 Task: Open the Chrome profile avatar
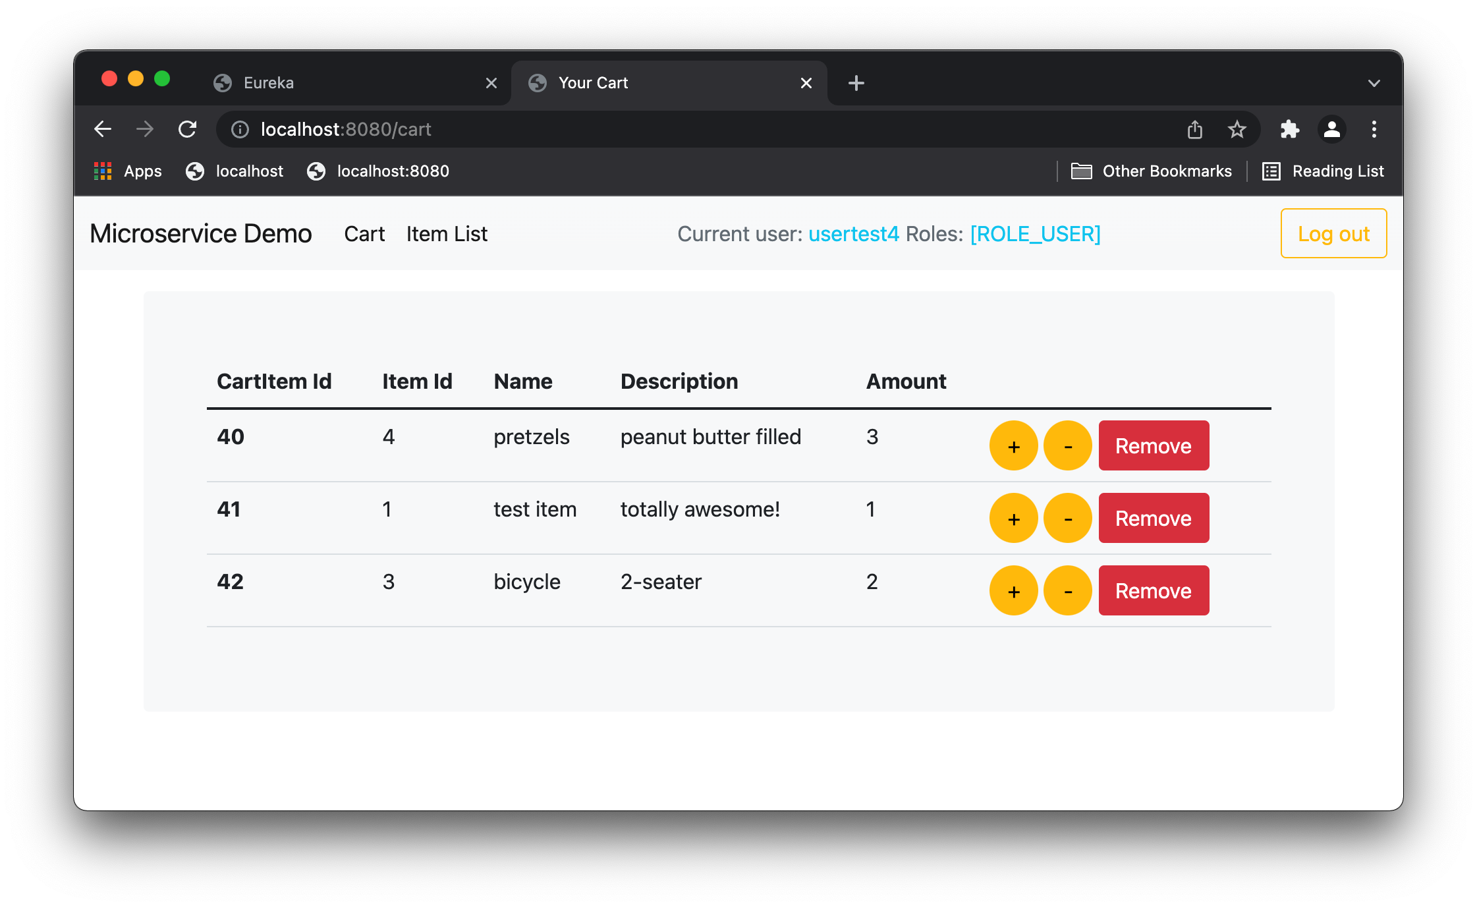[x=1331, y=129]
